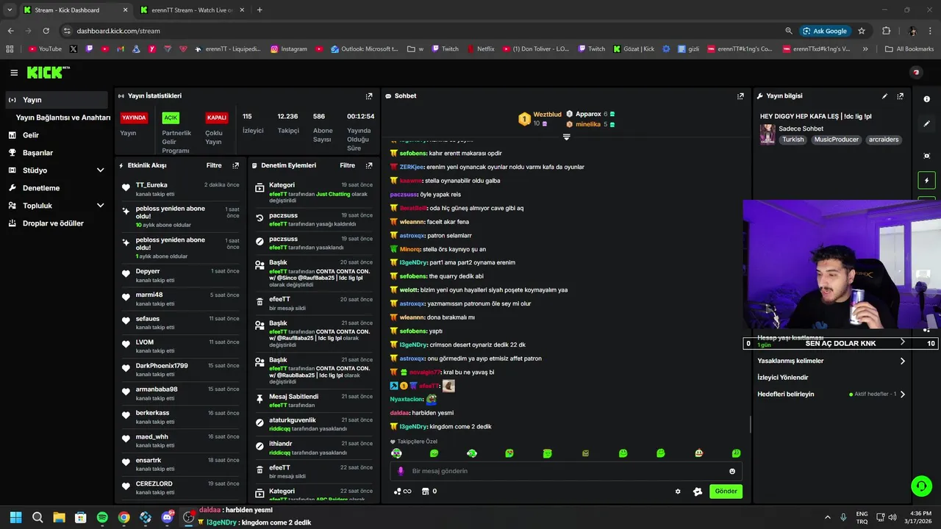Pop out the Sohbet chat panel
Screen dimensions: 941x529
tap(740, 96)
